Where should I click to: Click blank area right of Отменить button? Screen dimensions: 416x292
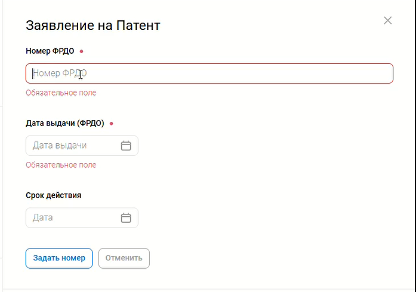click(x=269, y=259)
